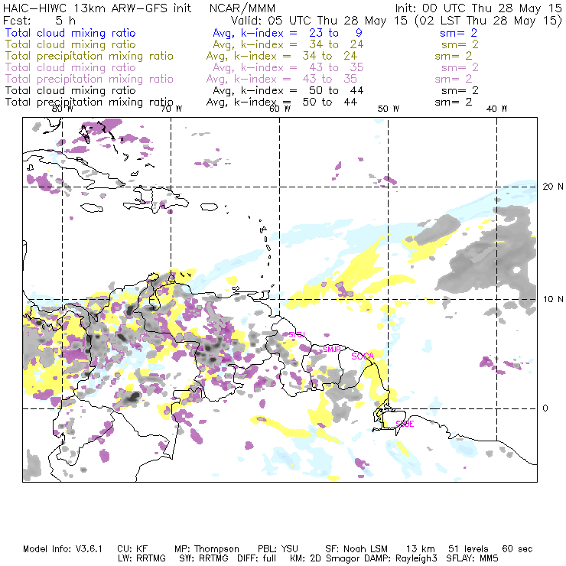This screenshot has width=566, height=566.
Task: Click the SYCJ station marker
Action: (x=297, y=334)
